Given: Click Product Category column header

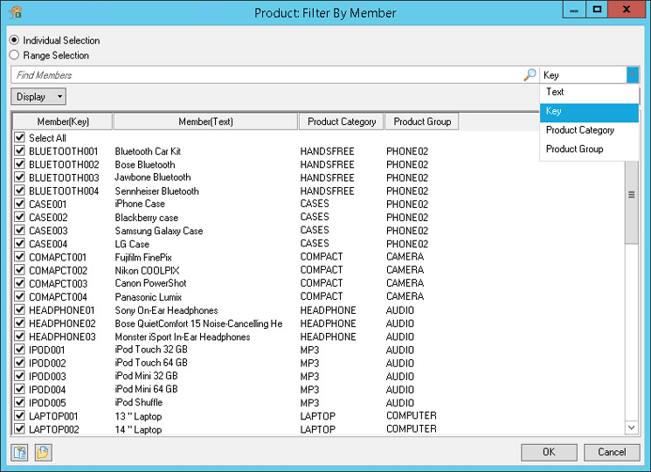Looking at the screenshot, I should click(342, 121).
